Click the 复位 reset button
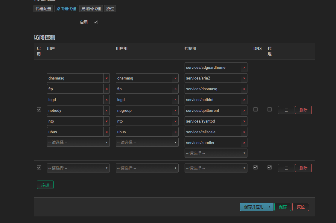 coord(301,207)
